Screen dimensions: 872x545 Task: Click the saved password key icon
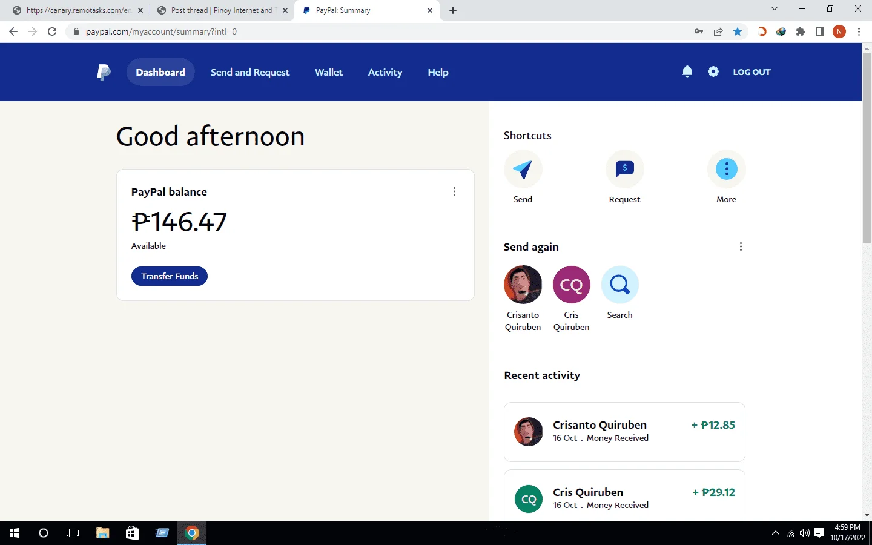coord(699,31)
